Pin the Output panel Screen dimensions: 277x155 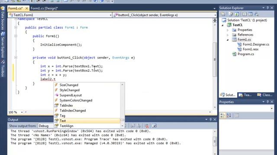tap(210, 120)
